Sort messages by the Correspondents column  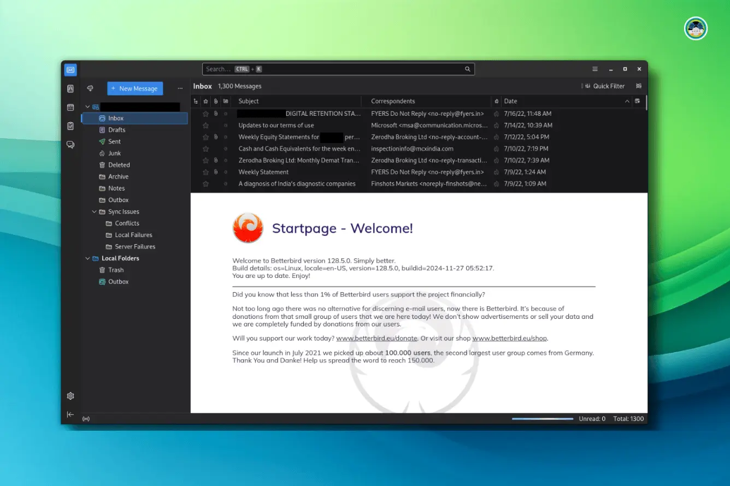click(393, 101)
